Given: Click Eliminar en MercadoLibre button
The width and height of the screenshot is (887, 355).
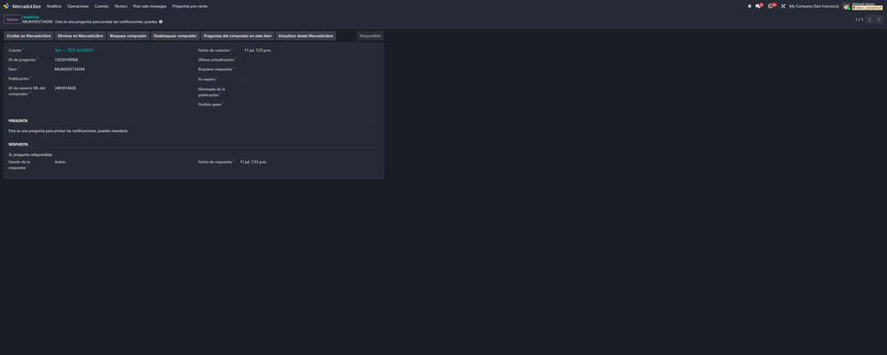Looking at the screenshot, I should click(81, 35).
